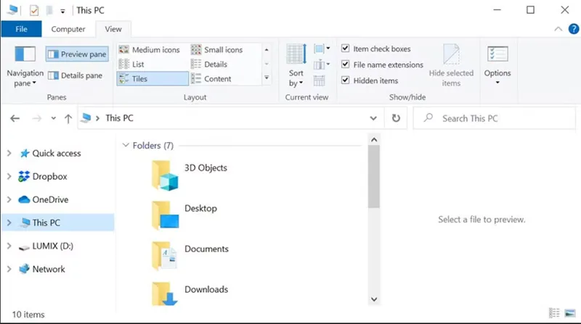Select the Downloads folder icon

[x=165, y=294]
